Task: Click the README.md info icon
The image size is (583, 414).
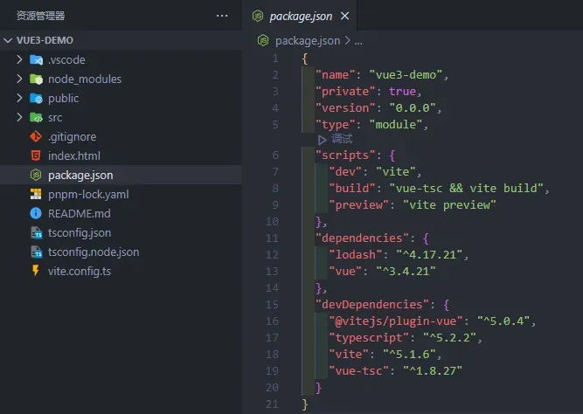Action: pos(36,214)
